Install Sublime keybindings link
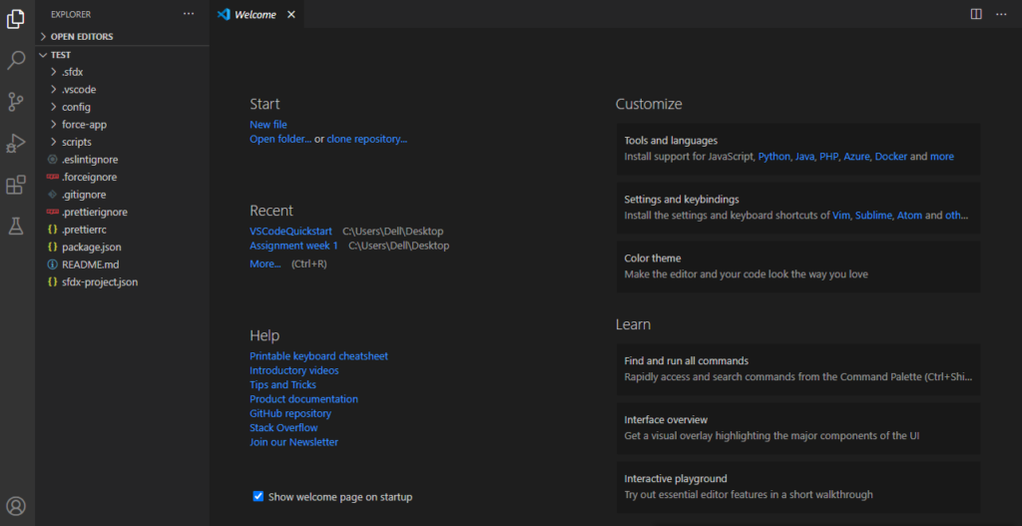This screenshot has width=1022, height=526. tap(873, 216)
